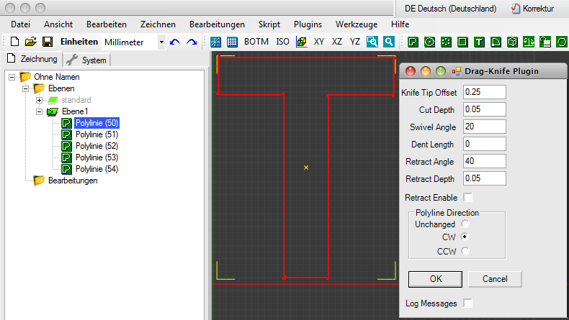Click the green icon right of the Measure tool
Screen dimensions: 569x320
click(x=545, y=42)
